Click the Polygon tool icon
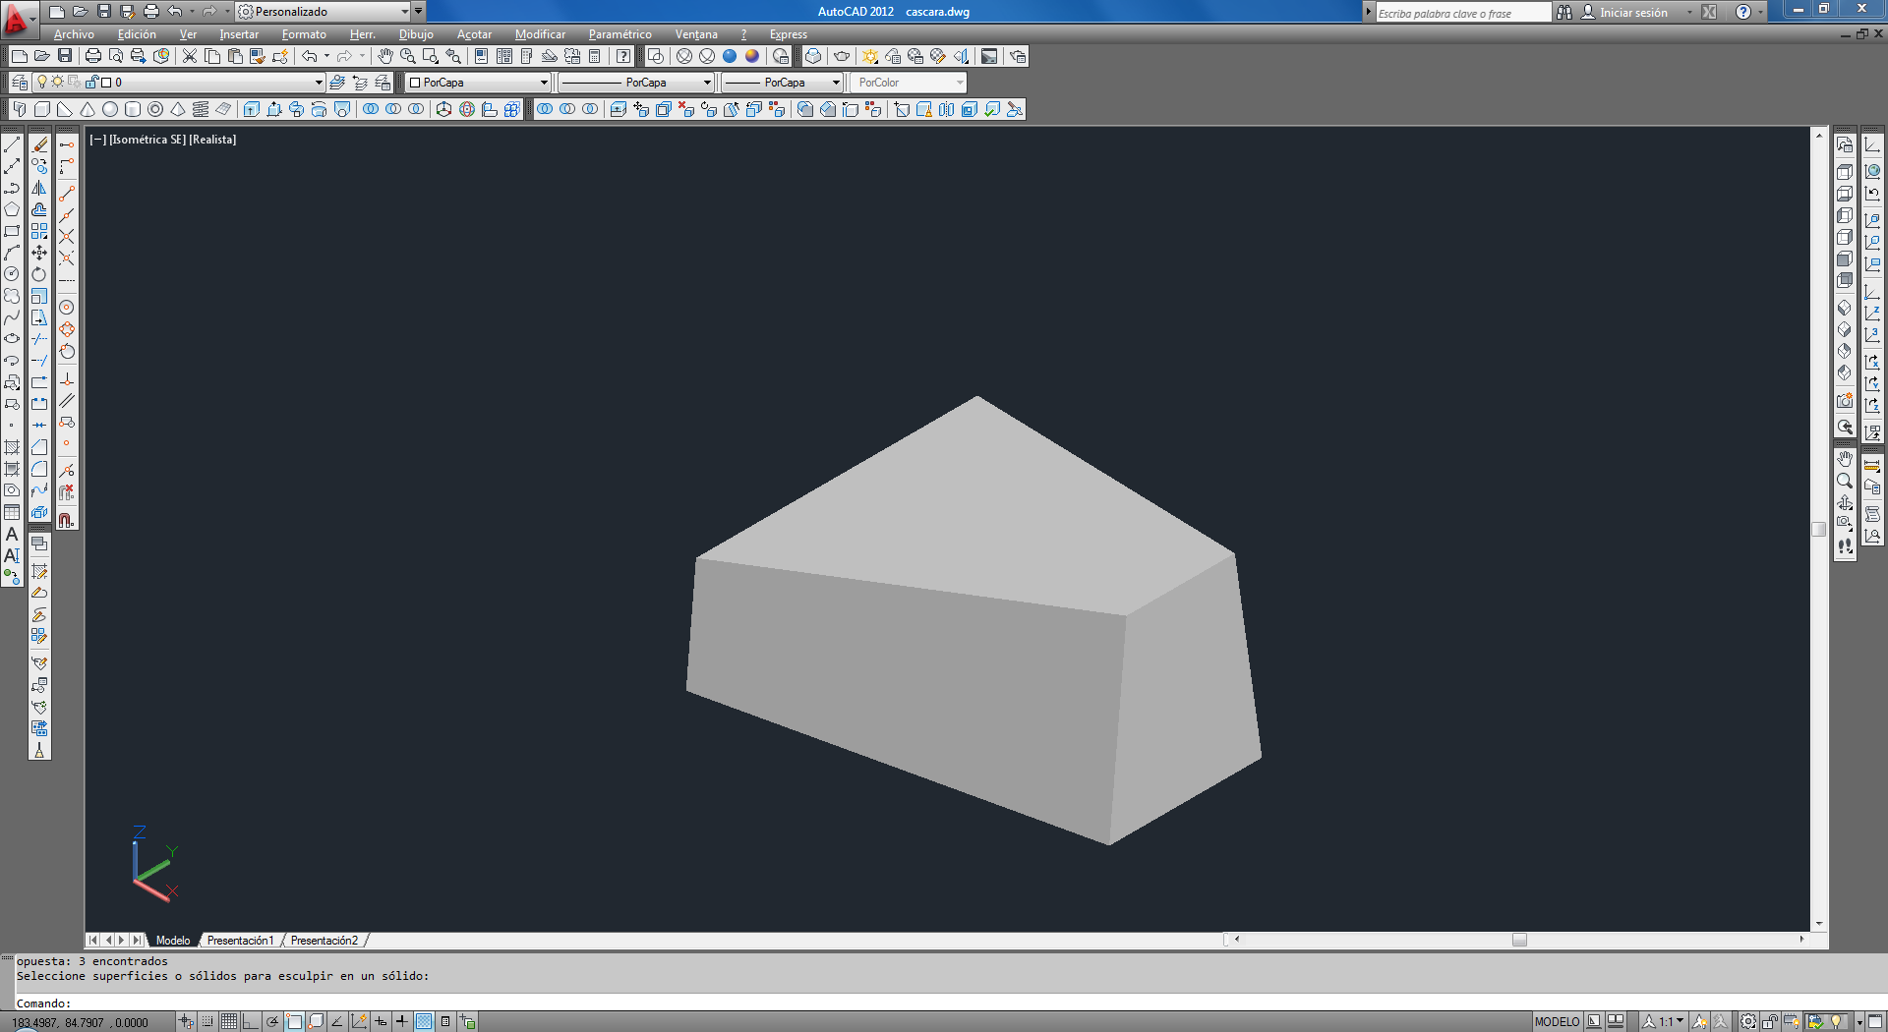1888x1032 pixels. [12, 209]
